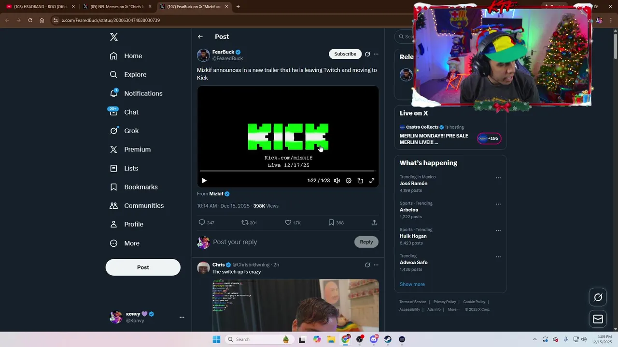Enter fullscreen video mode
The width and height of the screenshot is (618, 347).
(x=372, y=181)
